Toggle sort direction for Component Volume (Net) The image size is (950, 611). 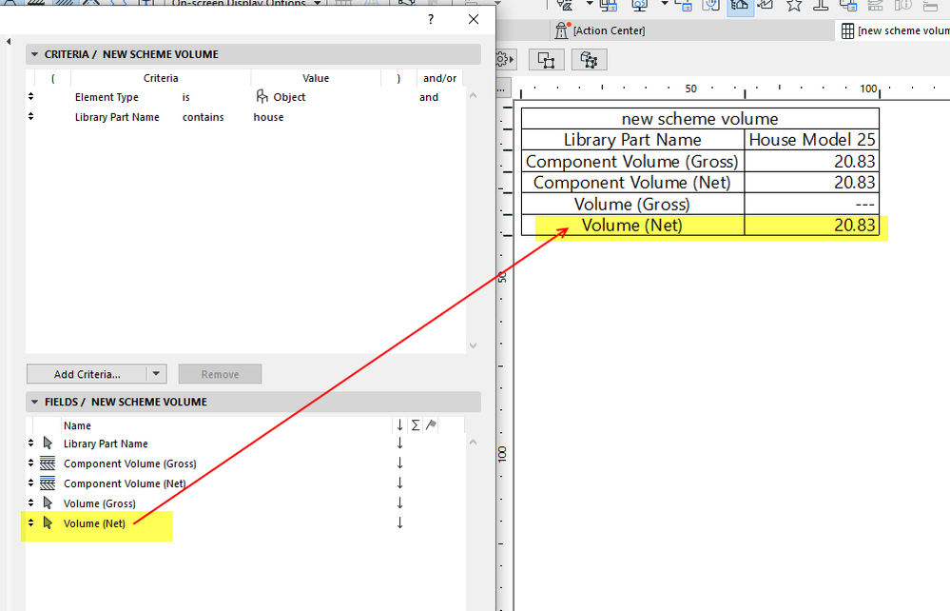pyautogui.click(x=399, y=483)
